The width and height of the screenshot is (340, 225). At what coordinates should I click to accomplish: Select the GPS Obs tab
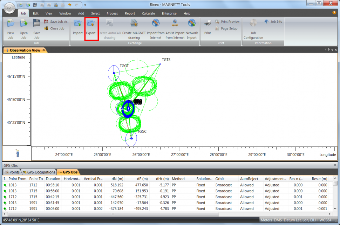tap(68, 172)
